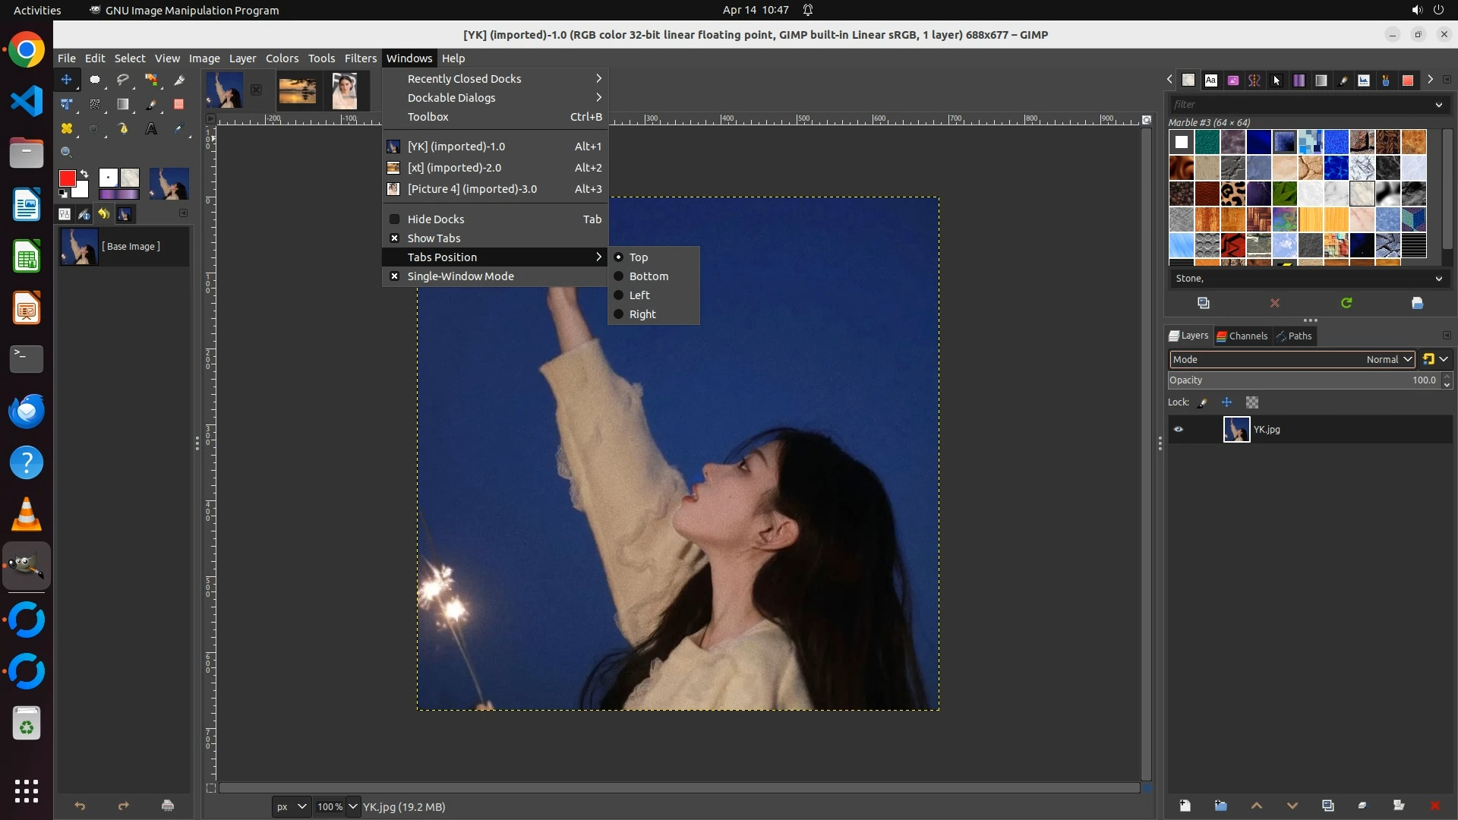Refresh patterns with green arrow icon
Screen dimensions: 1458x820
pyautogui.click(x=1346, y=303)
